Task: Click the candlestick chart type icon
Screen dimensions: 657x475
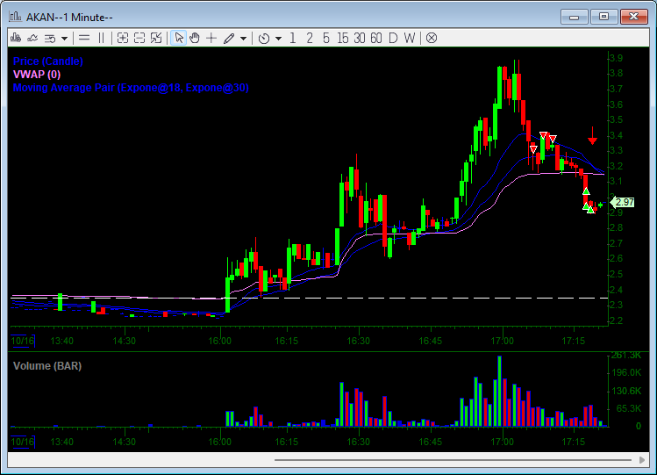Action: [x=16, y=38]
